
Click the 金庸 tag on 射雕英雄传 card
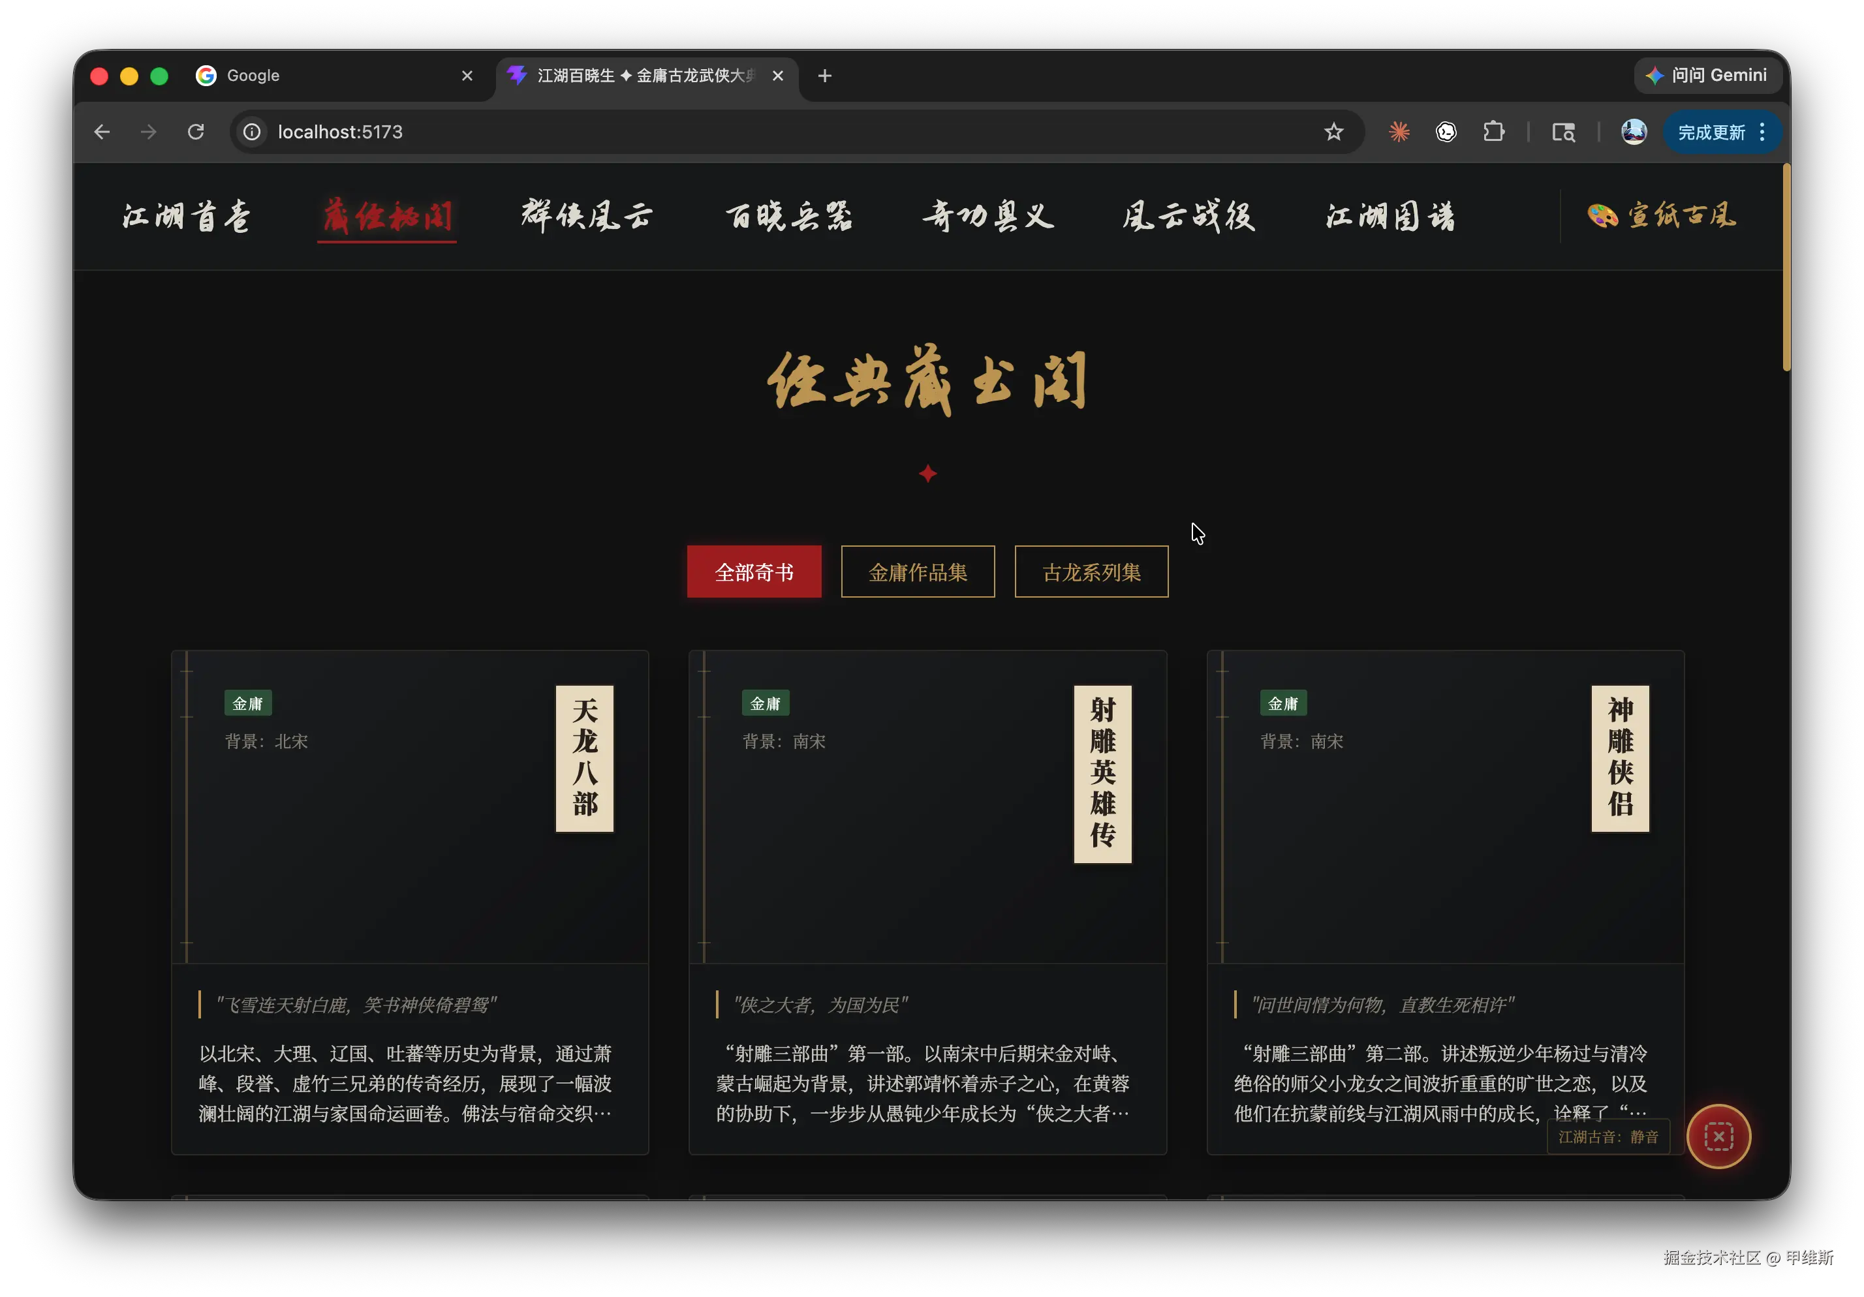(766, 703)
